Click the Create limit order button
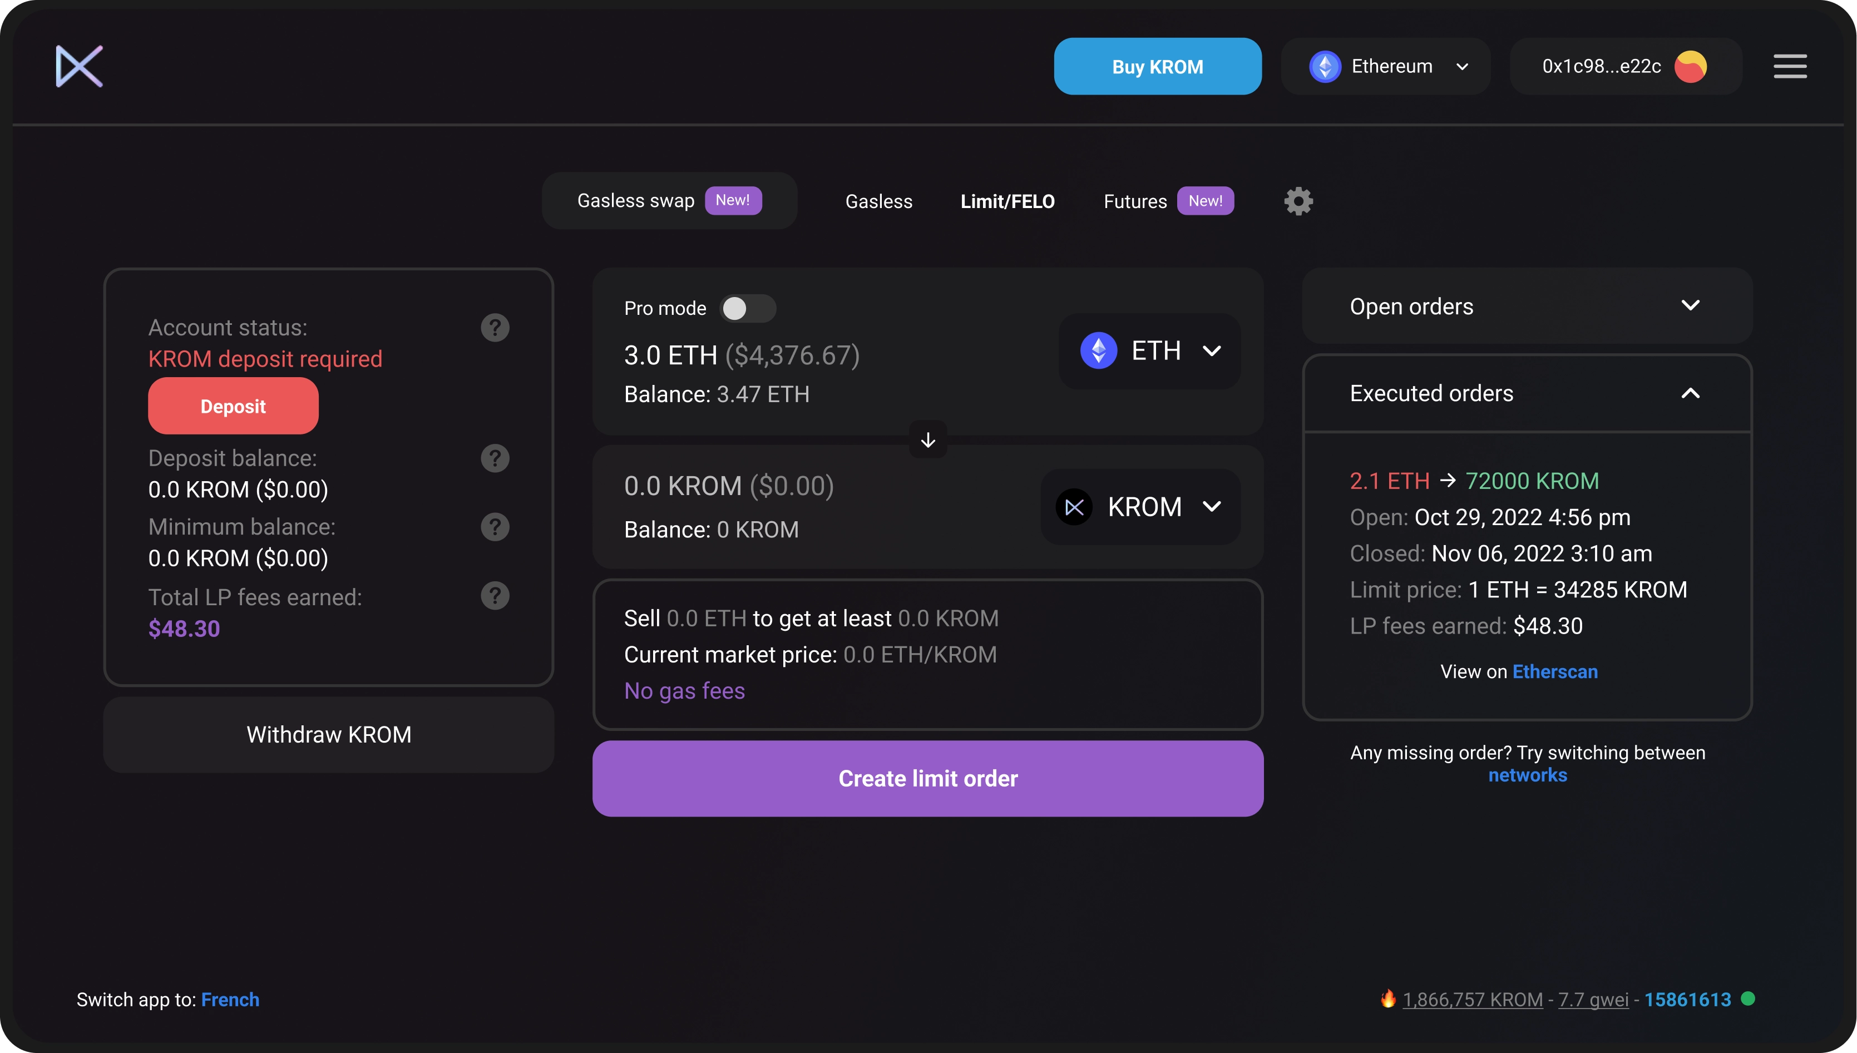1857x1053 pixels. point(928,778)
